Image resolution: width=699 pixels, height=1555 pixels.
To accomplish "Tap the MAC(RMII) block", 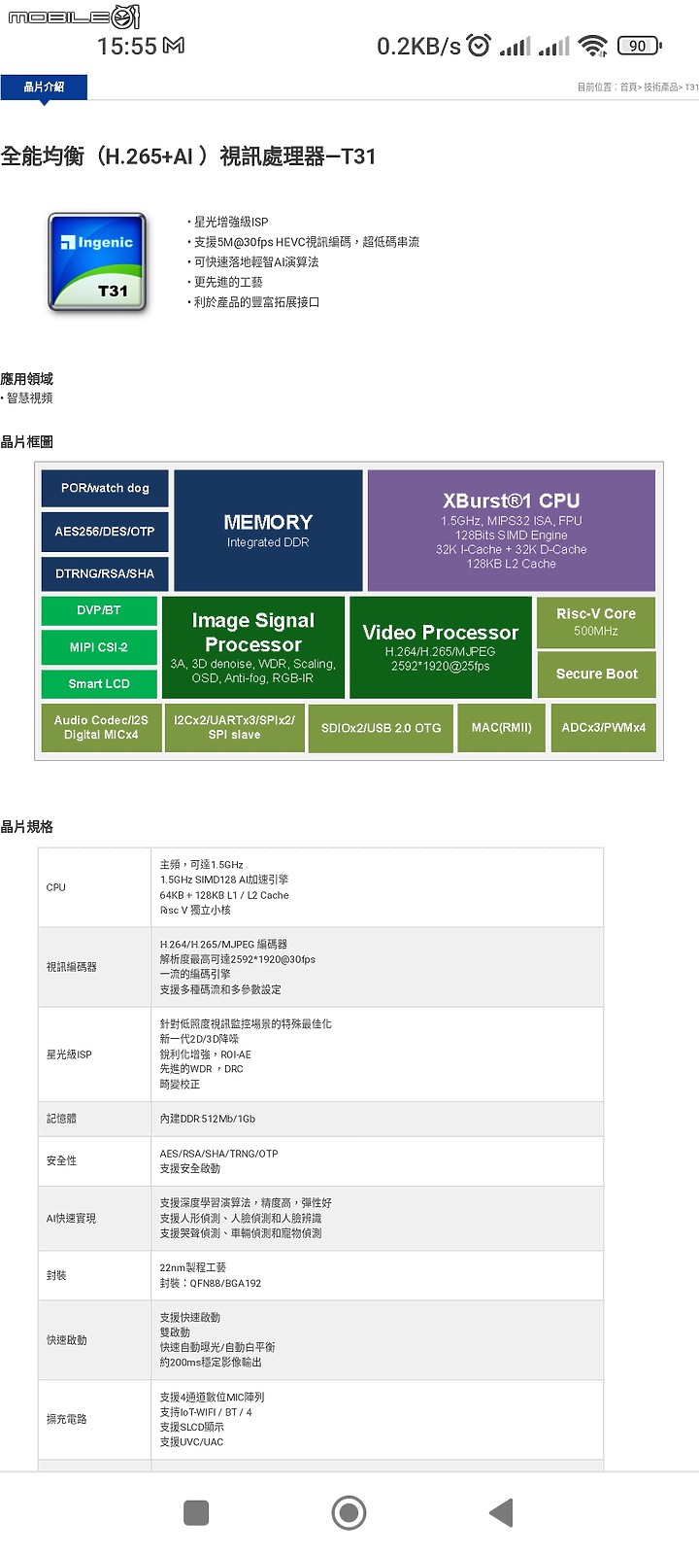I will (x=502, y=727).
